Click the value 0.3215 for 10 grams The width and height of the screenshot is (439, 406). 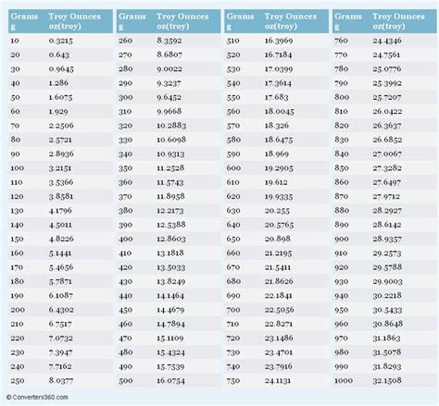(x=61, y=41)
